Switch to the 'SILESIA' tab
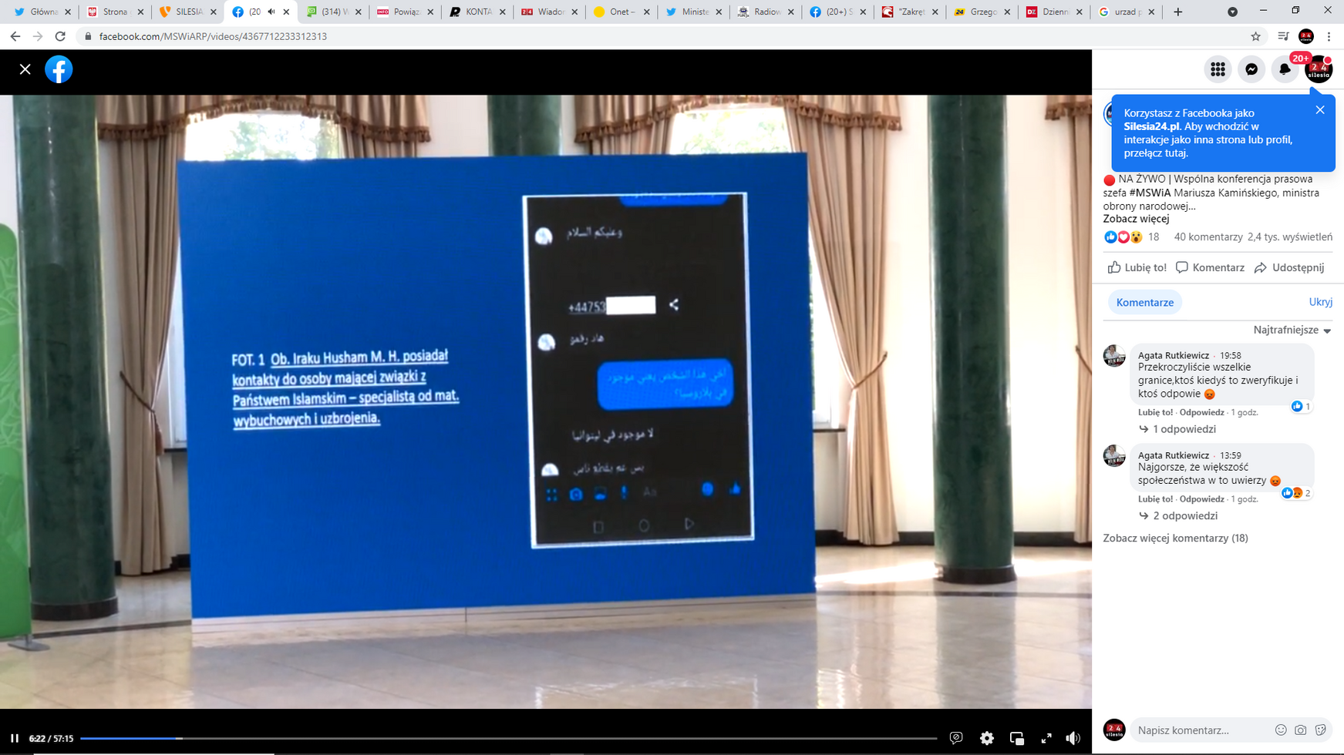 [187, 12]
